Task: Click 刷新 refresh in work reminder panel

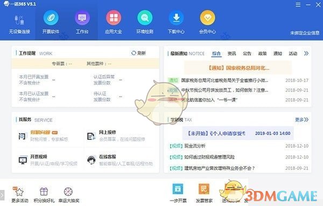Action: pos(139,53)
